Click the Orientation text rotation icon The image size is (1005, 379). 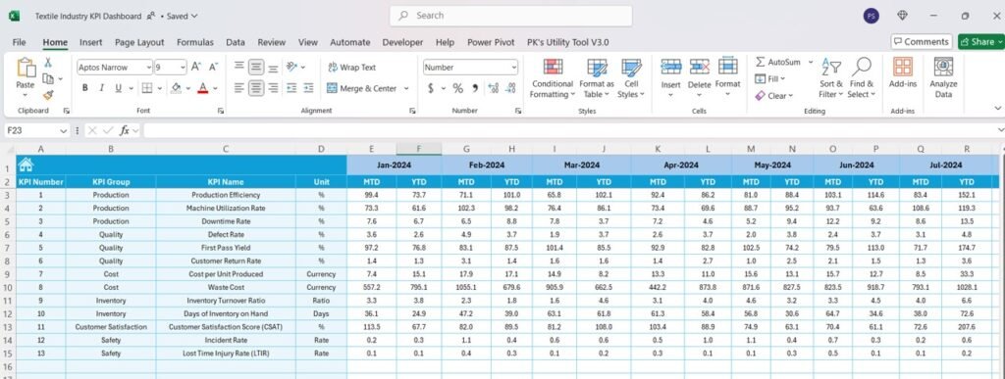pyautogui.click(x=291, y=67)
